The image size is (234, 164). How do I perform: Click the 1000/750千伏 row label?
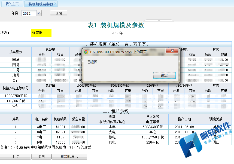16,96
